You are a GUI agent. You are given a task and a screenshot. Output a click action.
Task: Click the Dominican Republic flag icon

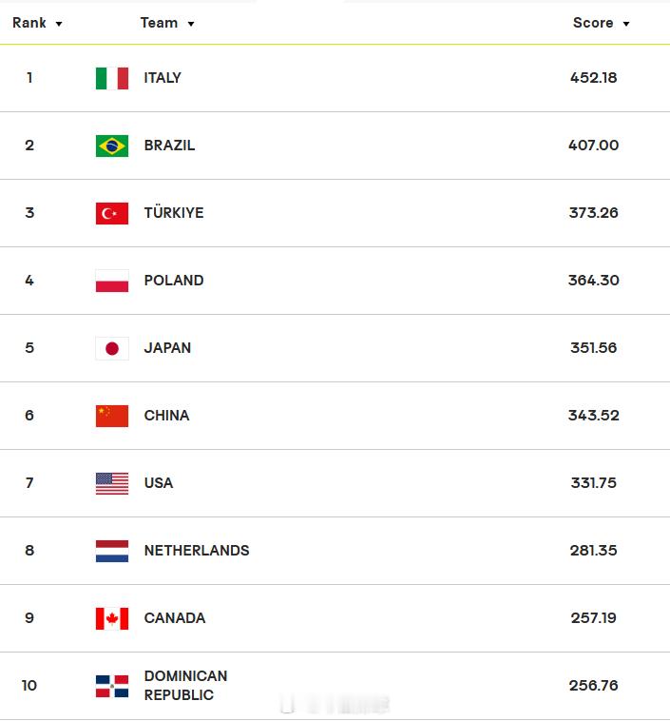pyautogui.click(x=112, y=686)
